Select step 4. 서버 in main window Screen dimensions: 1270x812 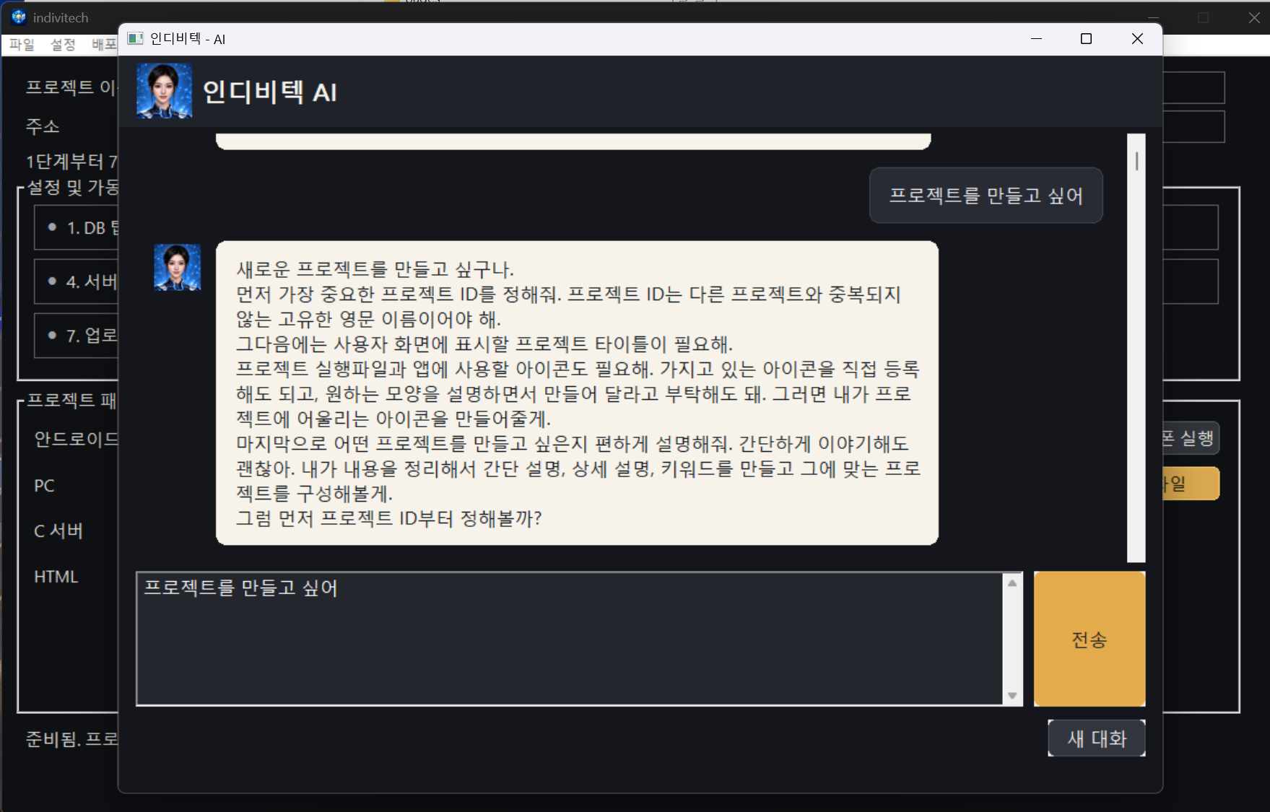pos(77,281)
